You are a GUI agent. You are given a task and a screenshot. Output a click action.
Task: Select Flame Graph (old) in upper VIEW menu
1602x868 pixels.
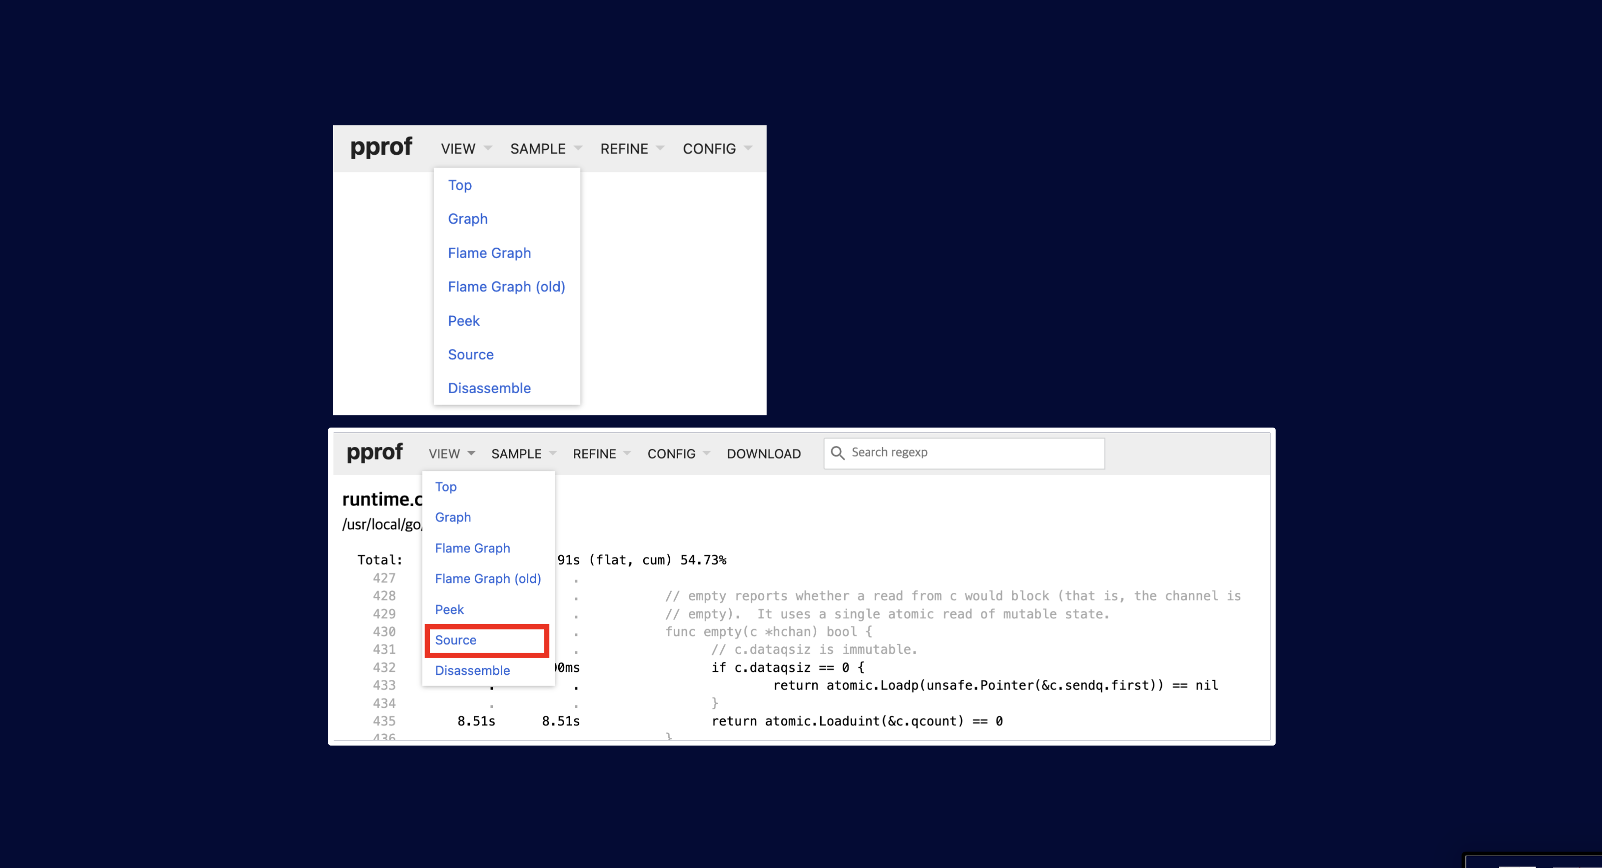(506, 287)
